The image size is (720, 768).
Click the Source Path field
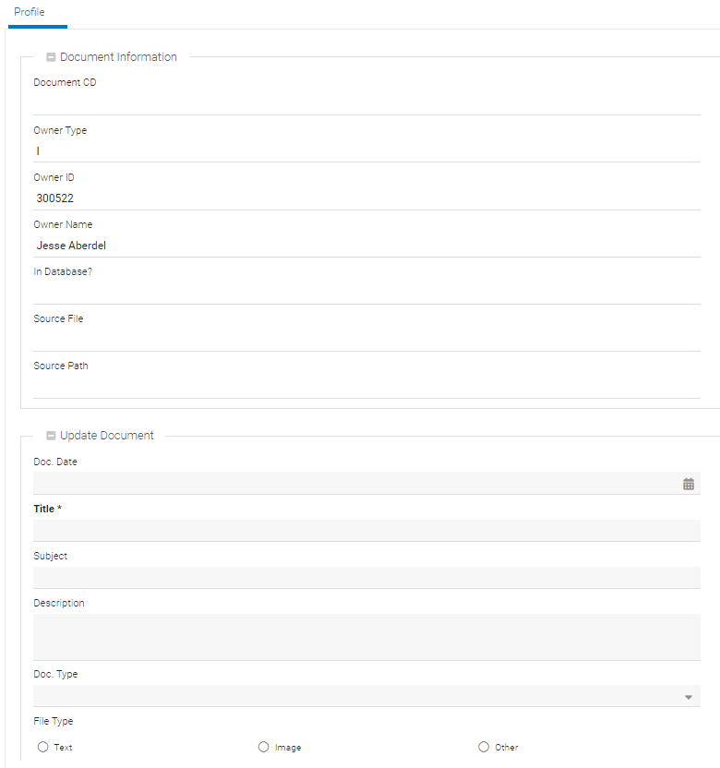tap(366, 387)
